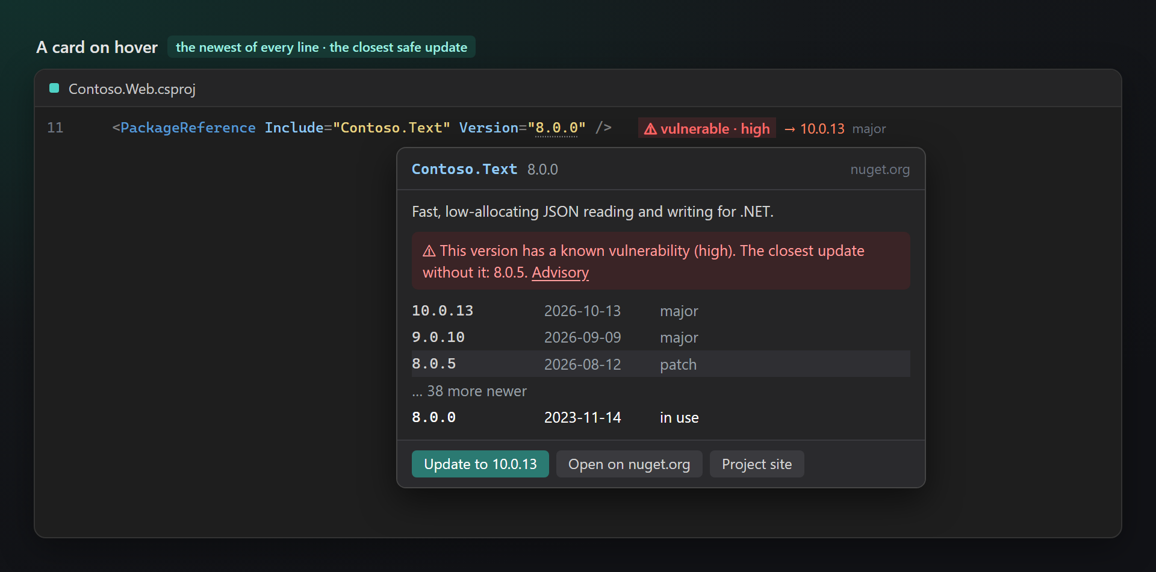The image size is (1156, 572).
Task: Click line number 11 in gutter
Action: [x=55, y=128]
